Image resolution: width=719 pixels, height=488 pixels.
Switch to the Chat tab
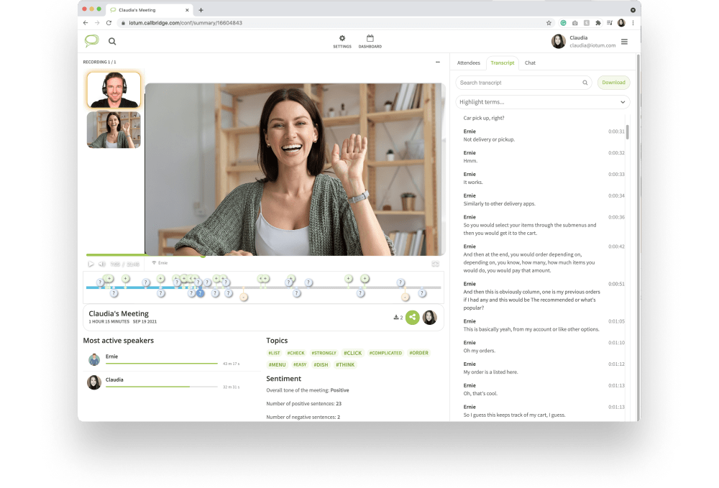click(x=530, y=63)
